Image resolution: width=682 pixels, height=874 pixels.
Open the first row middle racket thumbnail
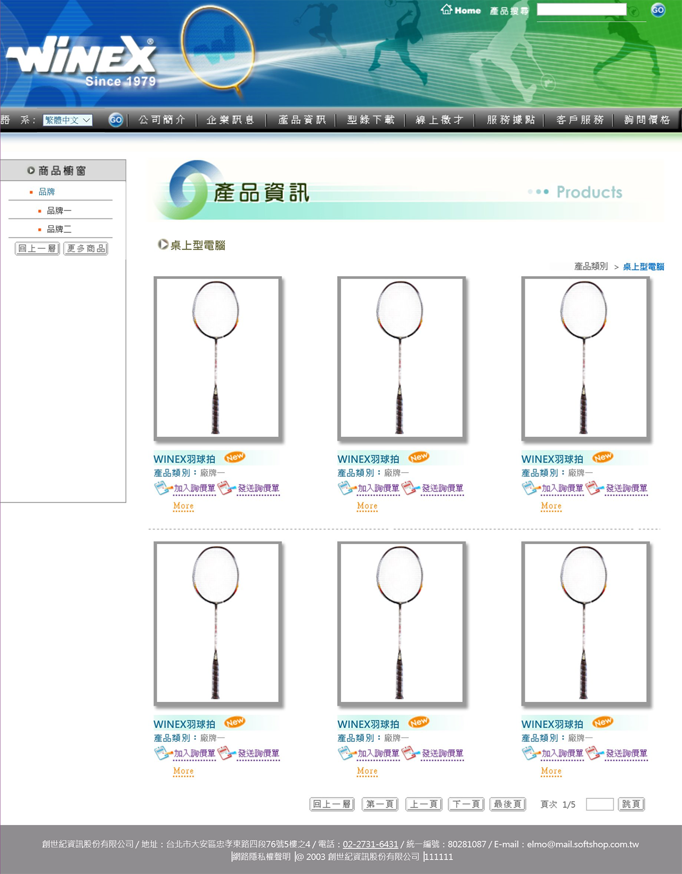click(x=402, y=359)
